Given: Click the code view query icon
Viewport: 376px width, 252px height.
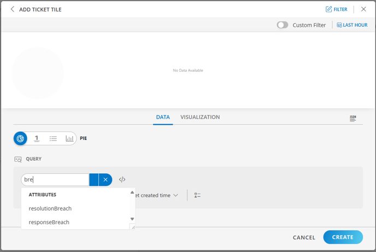Looking at the screenshot, I should point(122,179).
